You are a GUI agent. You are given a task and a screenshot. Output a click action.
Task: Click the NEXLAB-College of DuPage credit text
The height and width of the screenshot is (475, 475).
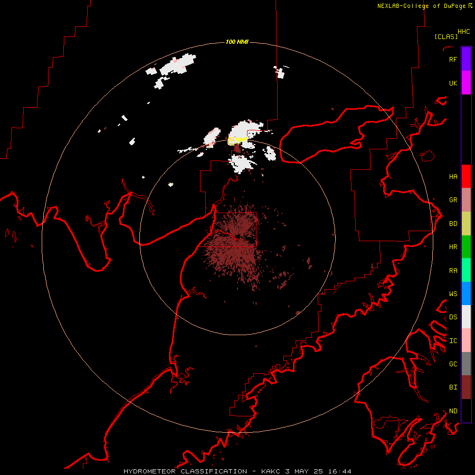421,6
